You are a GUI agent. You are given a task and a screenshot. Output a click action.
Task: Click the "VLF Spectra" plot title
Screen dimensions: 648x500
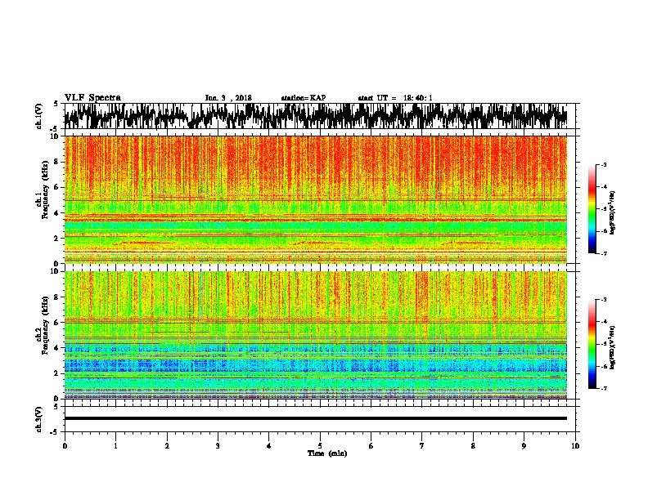pos(92,97)
